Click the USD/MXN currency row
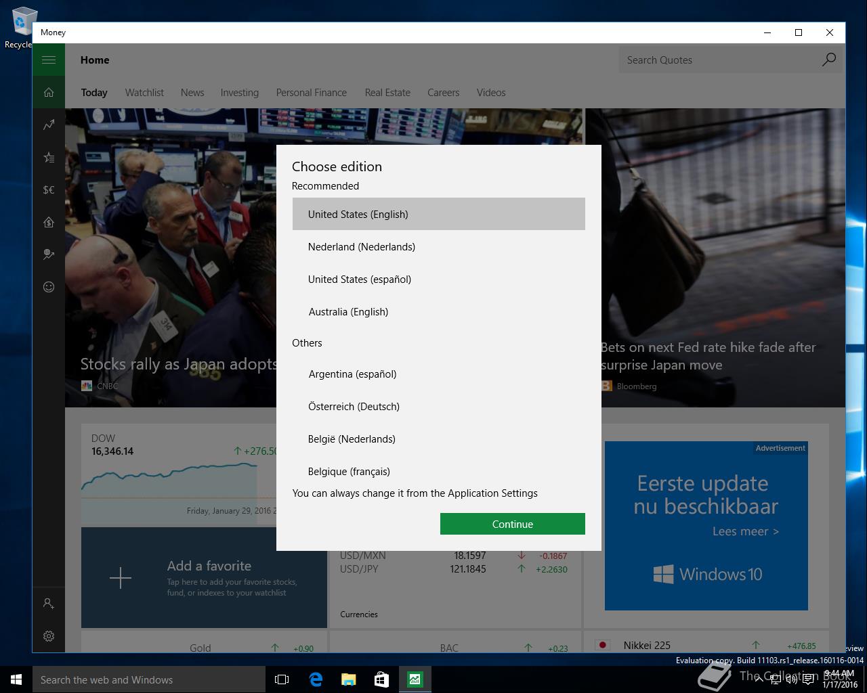867x693 pixels. click(454, 556)
